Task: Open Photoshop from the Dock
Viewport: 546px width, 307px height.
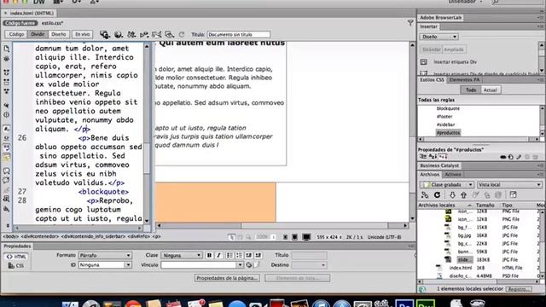Action: pyautogui.click(x=404, y=304)
